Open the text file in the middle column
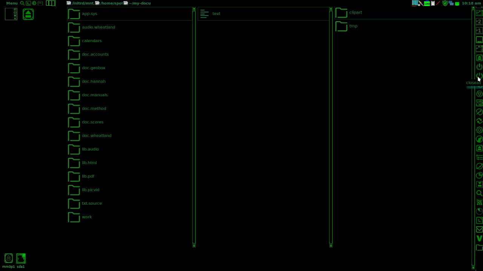Image resolution: width=483 pixels, height=271 pixels. (x=216, y=14)
